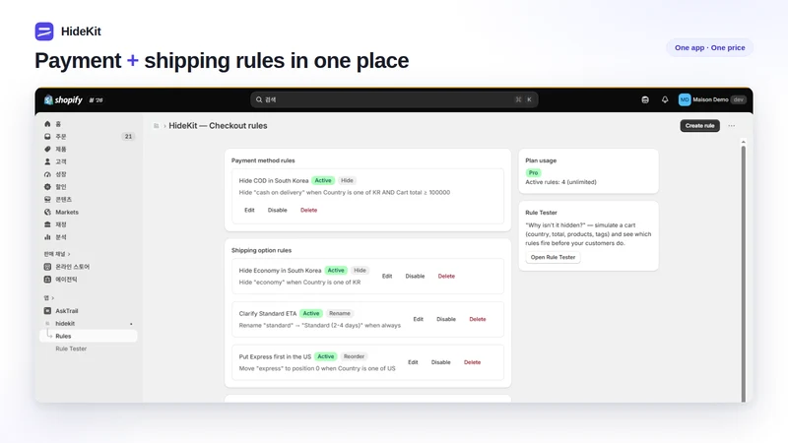Open the AskTrail app icon
Screen dimensions: 788x443
pos(47,311)
